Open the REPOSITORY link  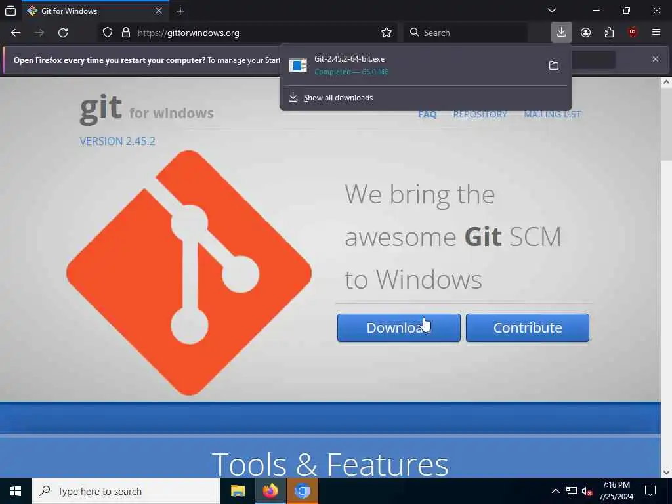[x=480, y=114]
